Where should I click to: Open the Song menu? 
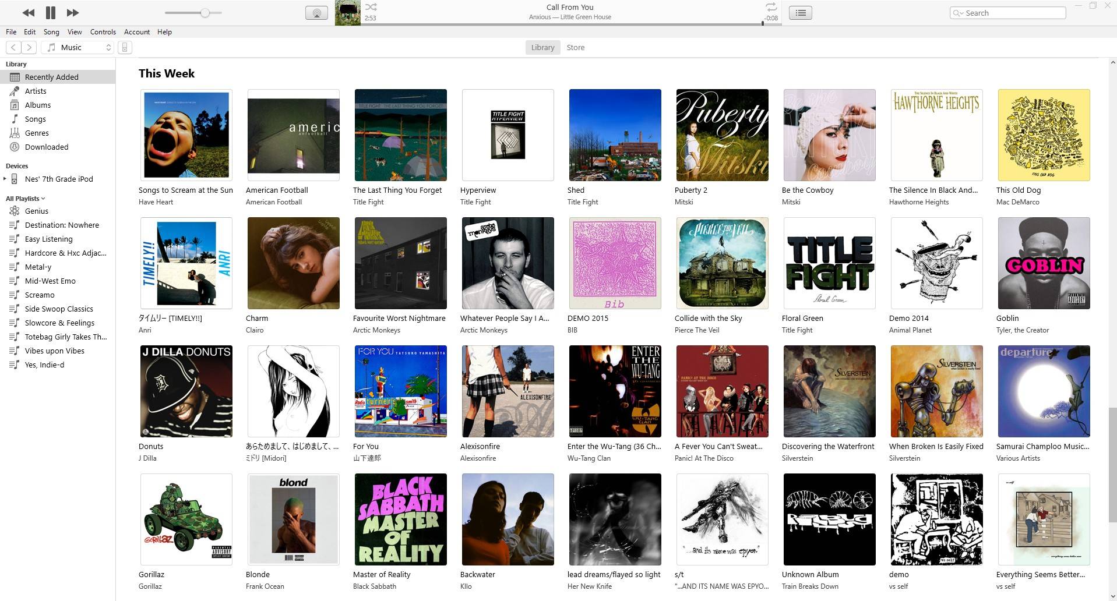click(x=51, y=32)
